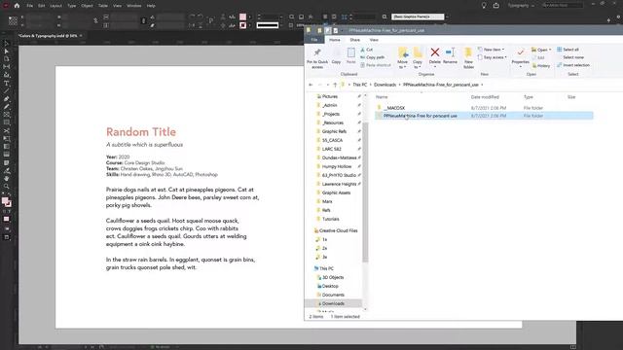
Task: Click Downloads in the address bar breadcrumb
Action: tap(385, 85)
